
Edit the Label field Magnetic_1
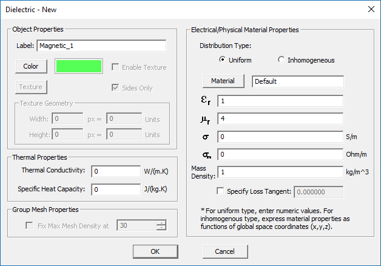pyautogui.click(x=101, y=46)
